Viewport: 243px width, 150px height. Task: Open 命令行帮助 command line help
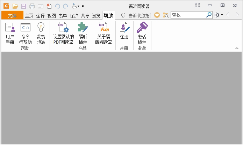coord(25,33)
